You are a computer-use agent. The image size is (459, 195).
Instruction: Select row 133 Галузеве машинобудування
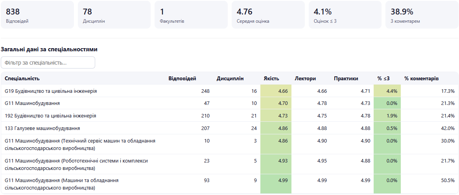230,128
